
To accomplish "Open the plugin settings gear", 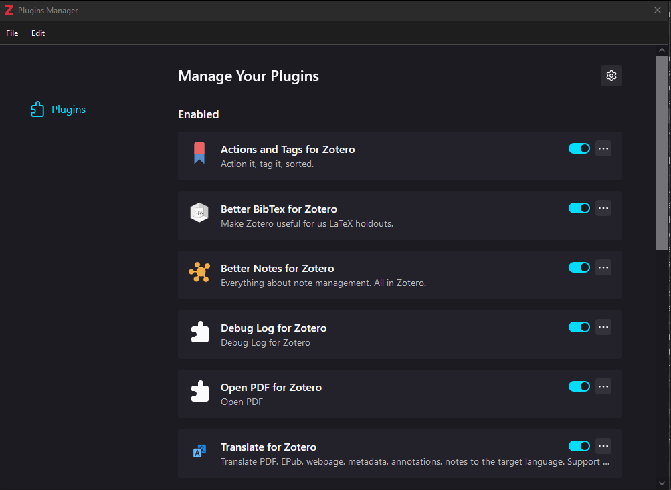I will pyautogui.click(x=611, y=76).
